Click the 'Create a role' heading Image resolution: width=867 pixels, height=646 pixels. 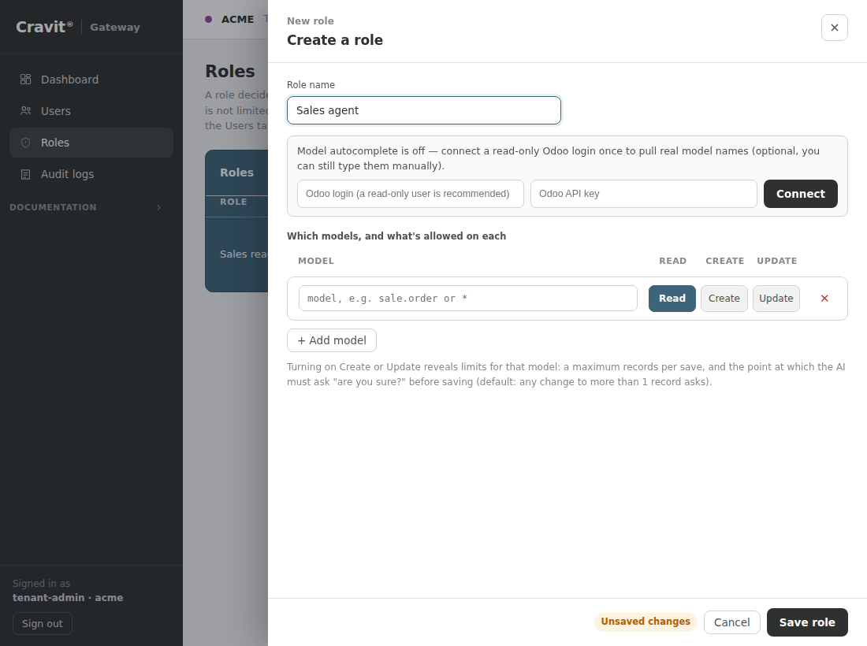pyautogui.click(x=334, y=40)
